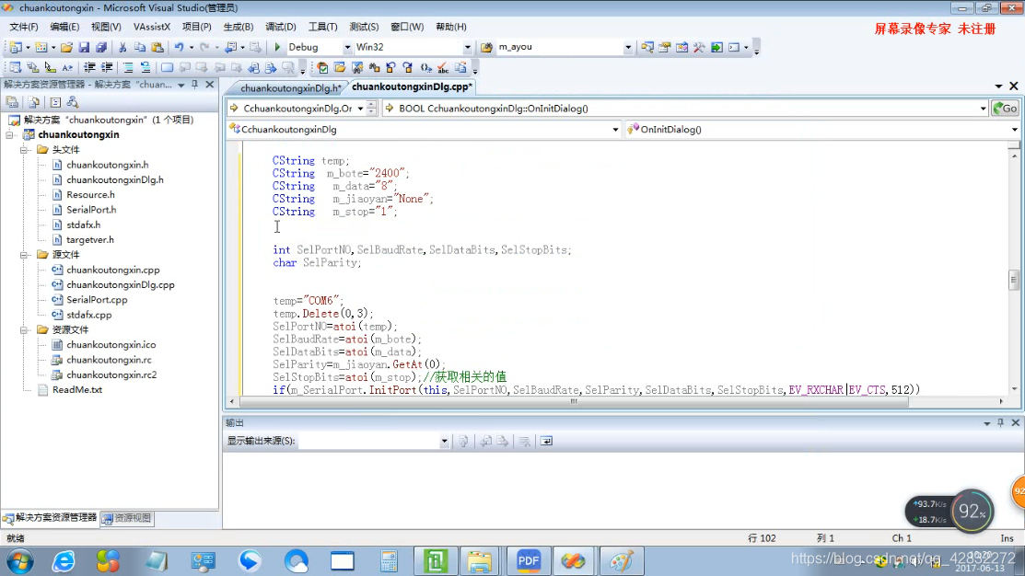Open the OnInitDialog() member dropdown
The height and width of the screenshot is (576, 1025).
pos(1015,130)
